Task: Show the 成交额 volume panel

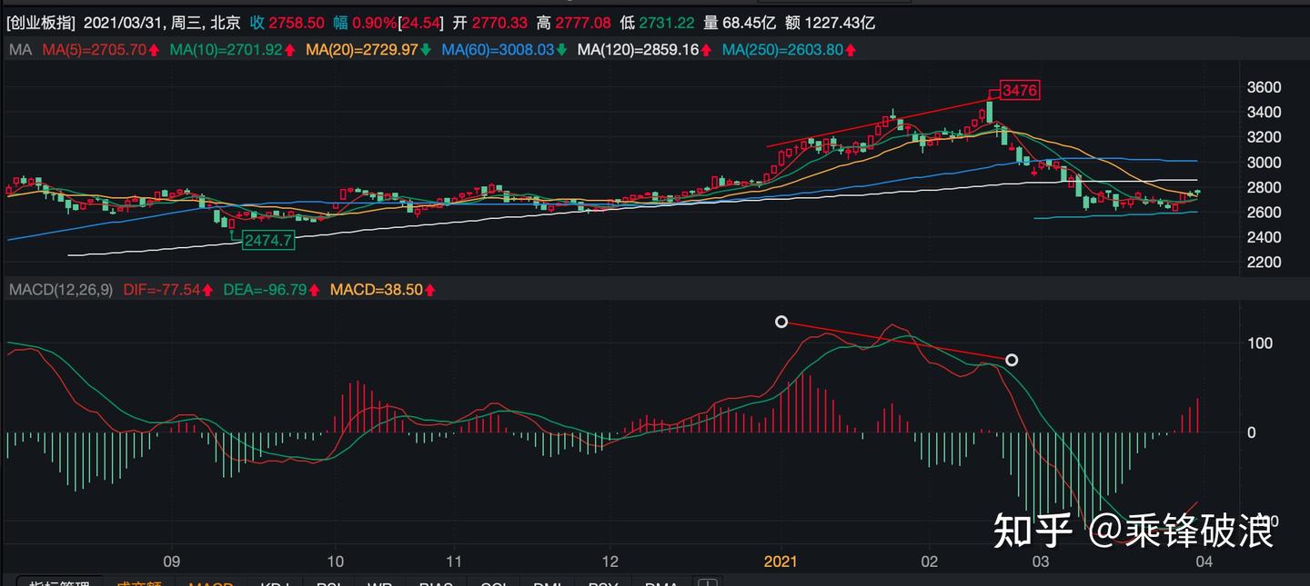Action: click(x=143, y=581)
